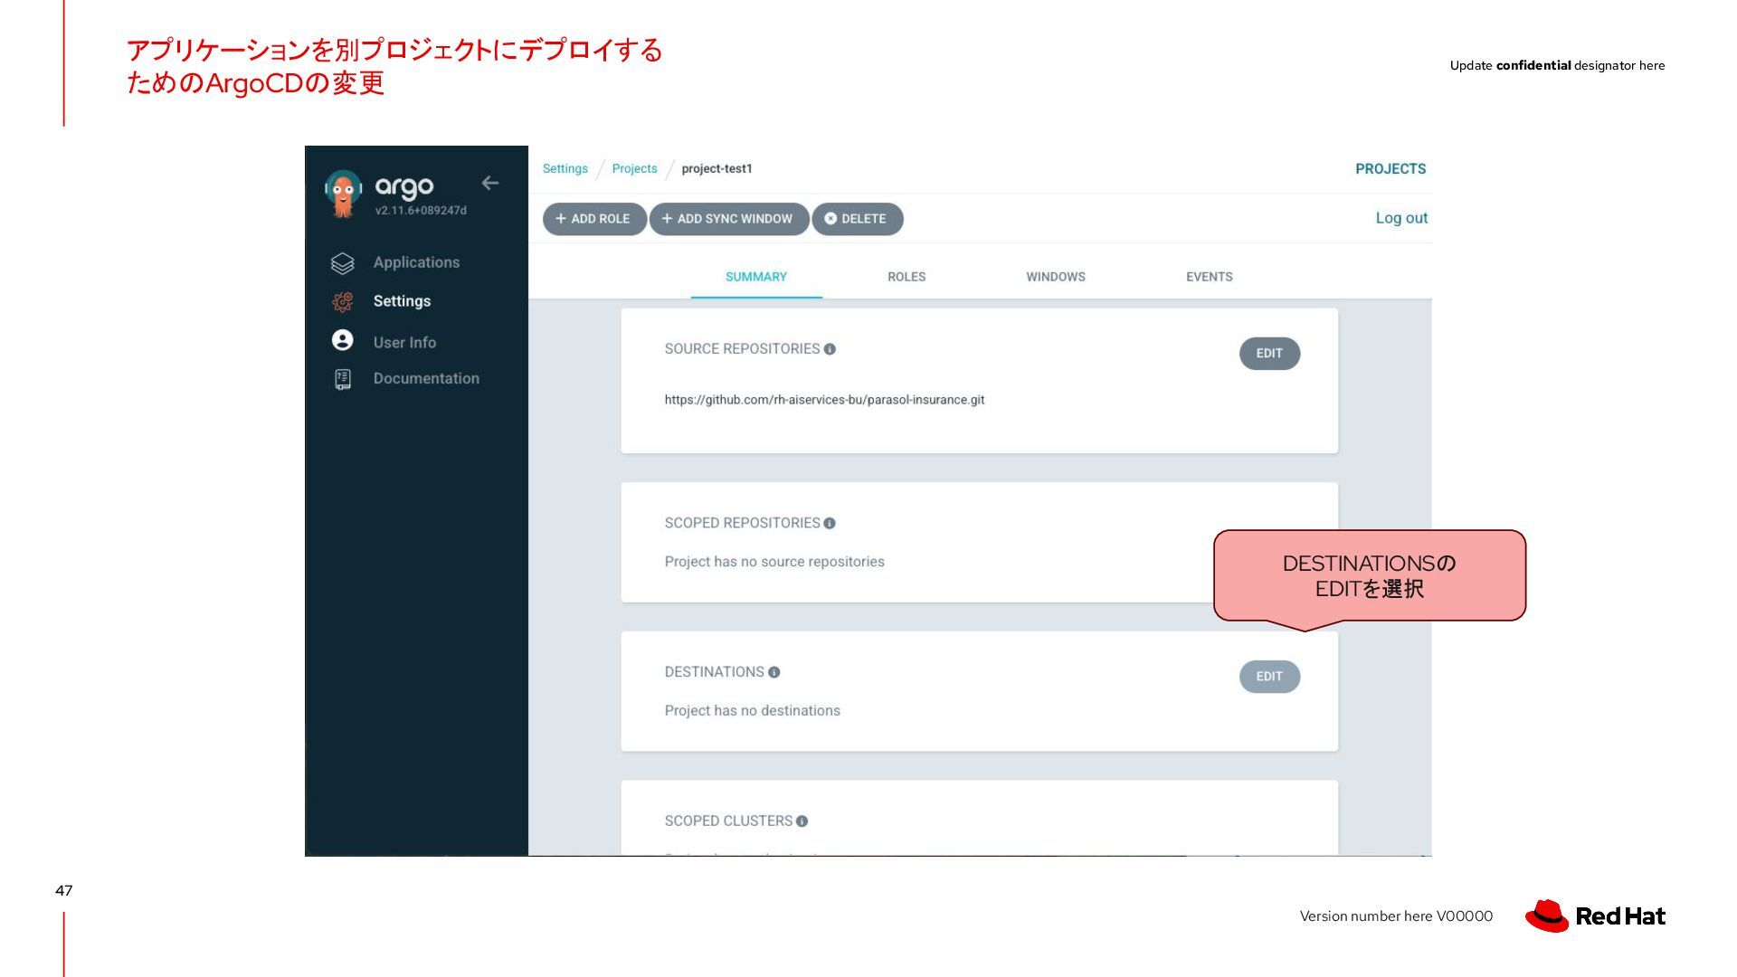Click the Red Hat logo on slide
Screen dimensions: 1737x977
pyautogui.click(x=1595, y=915)
